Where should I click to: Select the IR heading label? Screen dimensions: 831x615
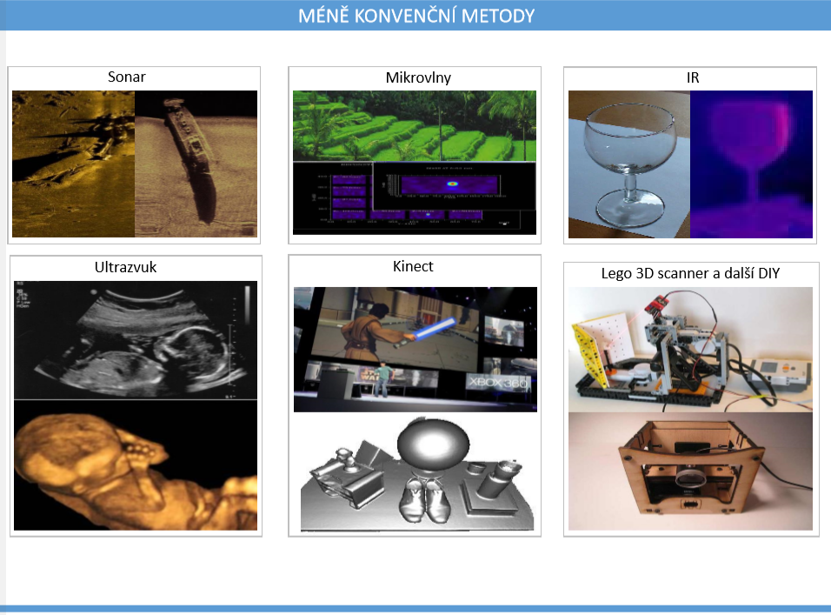[692, 78]
